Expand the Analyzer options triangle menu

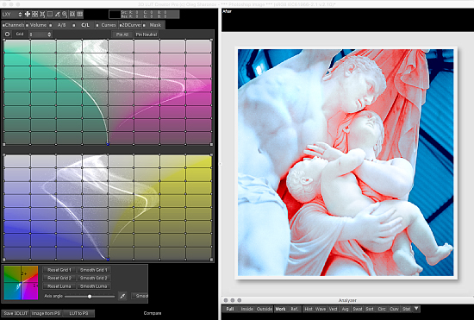tap(416, 309)
